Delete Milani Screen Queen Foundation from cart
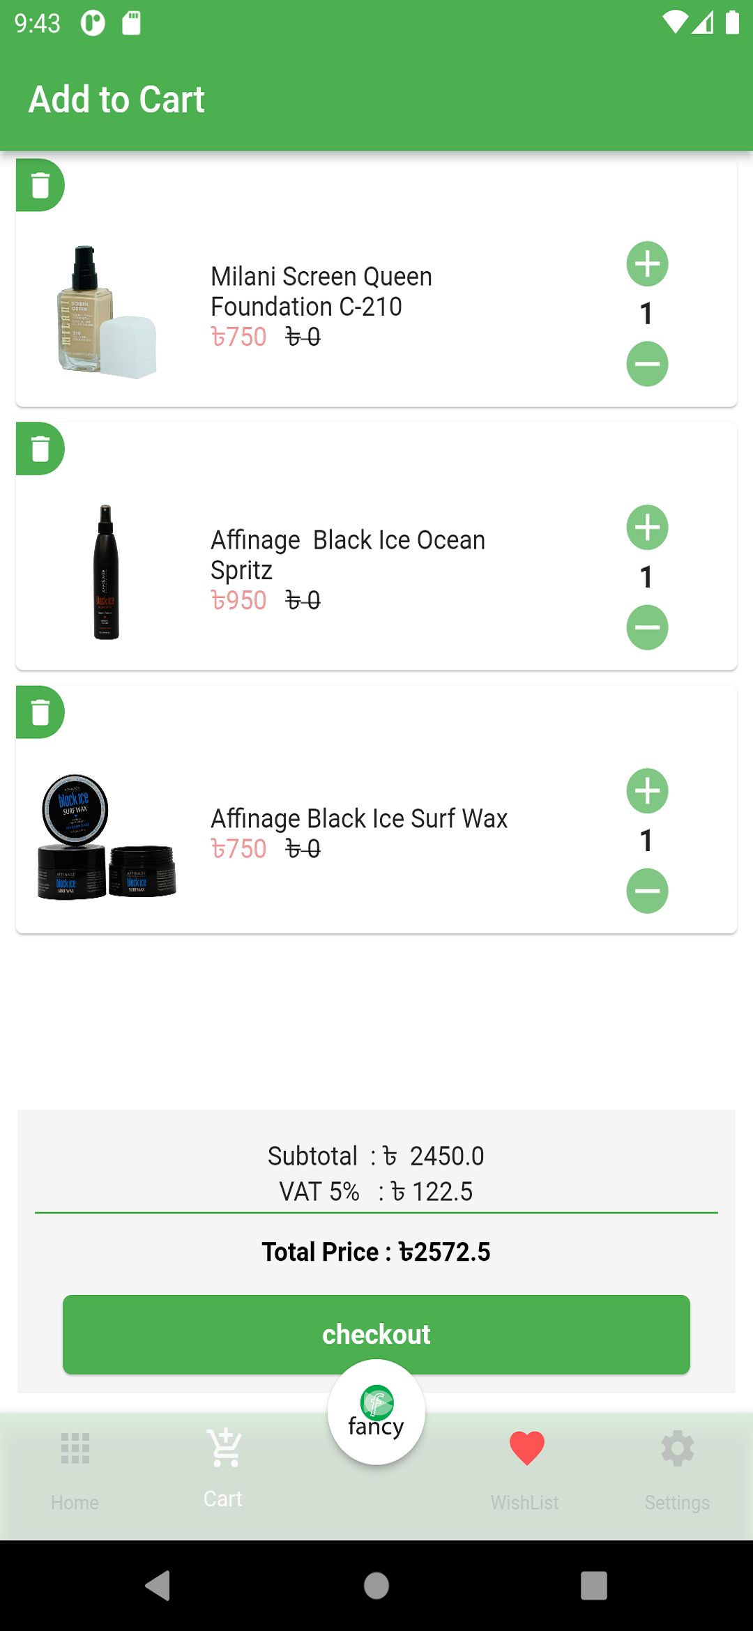The height and width of the screenshot is (1631, 753). (x=40, y=185)
